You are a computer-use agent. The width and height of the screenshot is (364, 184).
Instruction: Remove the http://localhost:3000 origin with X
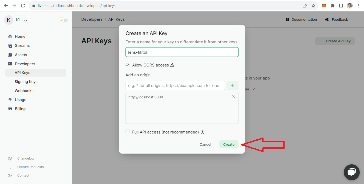(233, 97)
